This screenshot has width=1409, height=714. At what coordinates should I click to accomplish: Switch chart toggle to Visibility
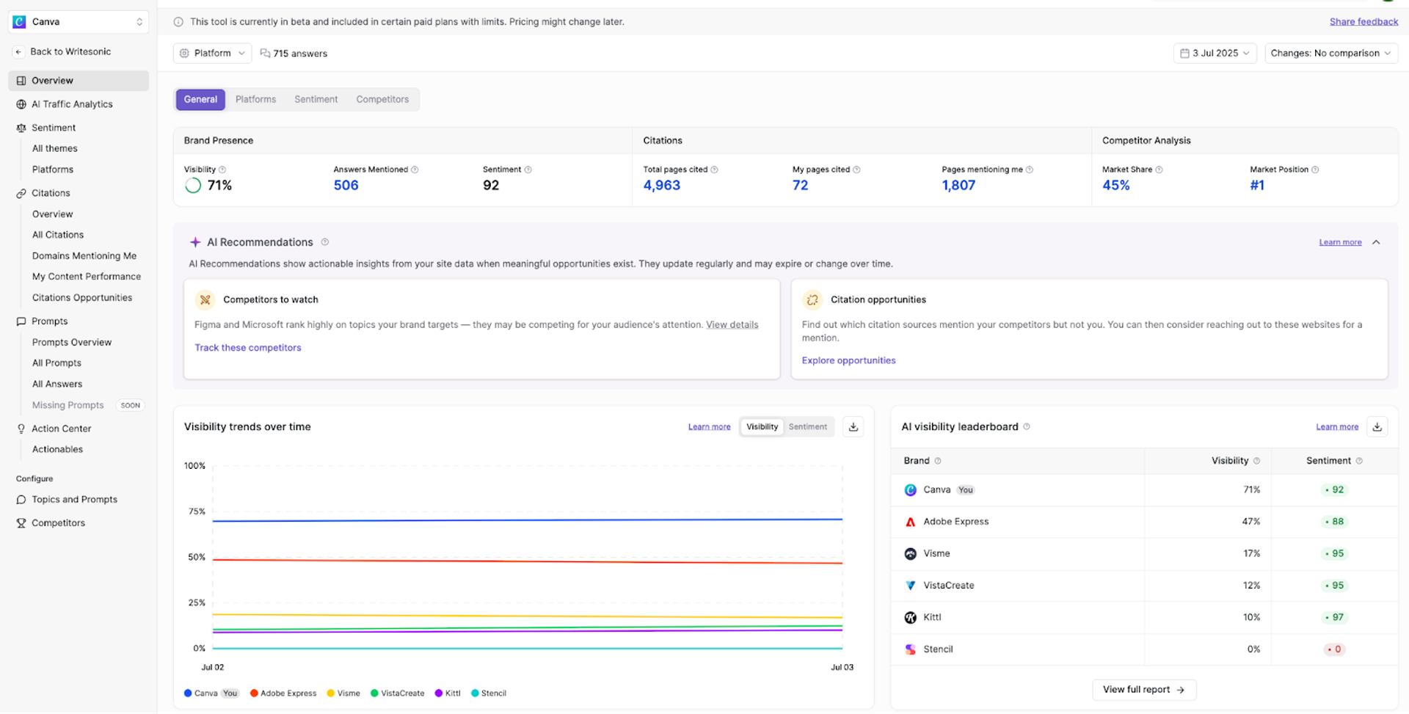(762, 427)
